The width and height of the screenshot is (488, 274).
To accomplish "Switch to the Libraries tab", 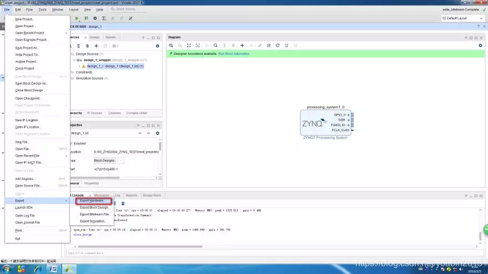I will (x=115, y=113).
